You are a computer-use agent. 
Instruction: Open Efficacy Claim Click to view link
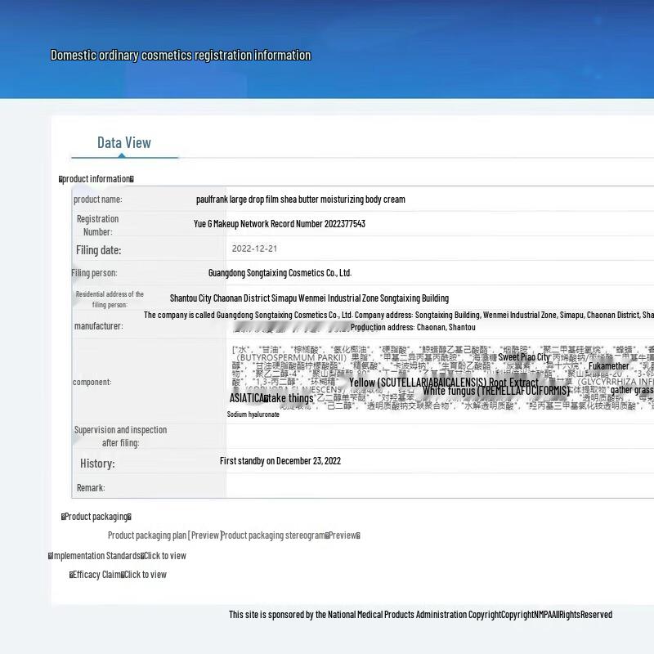pyautogui.click(x=118, y=575)
